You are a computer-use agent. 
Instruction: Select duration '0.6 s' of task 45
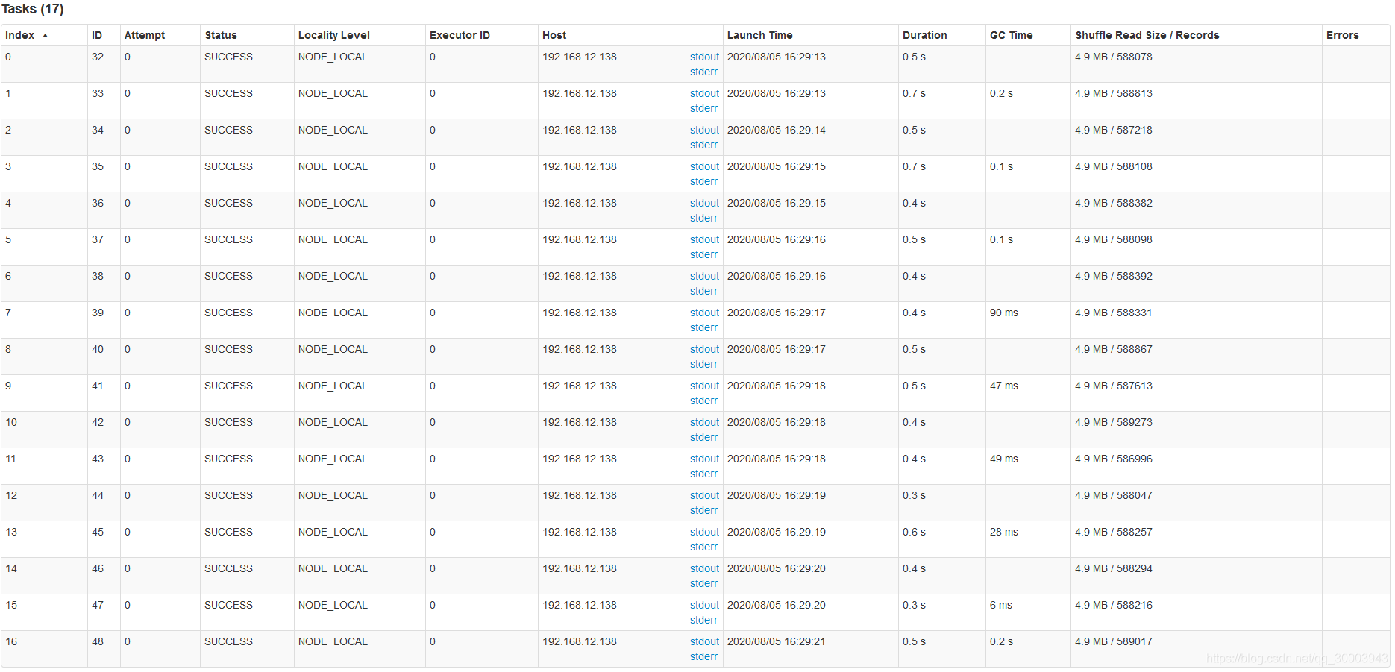tap(914, 532)
